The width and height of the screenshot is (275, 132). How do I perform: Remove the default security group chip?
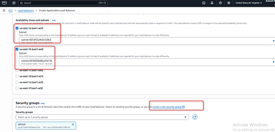coord(73,124)
